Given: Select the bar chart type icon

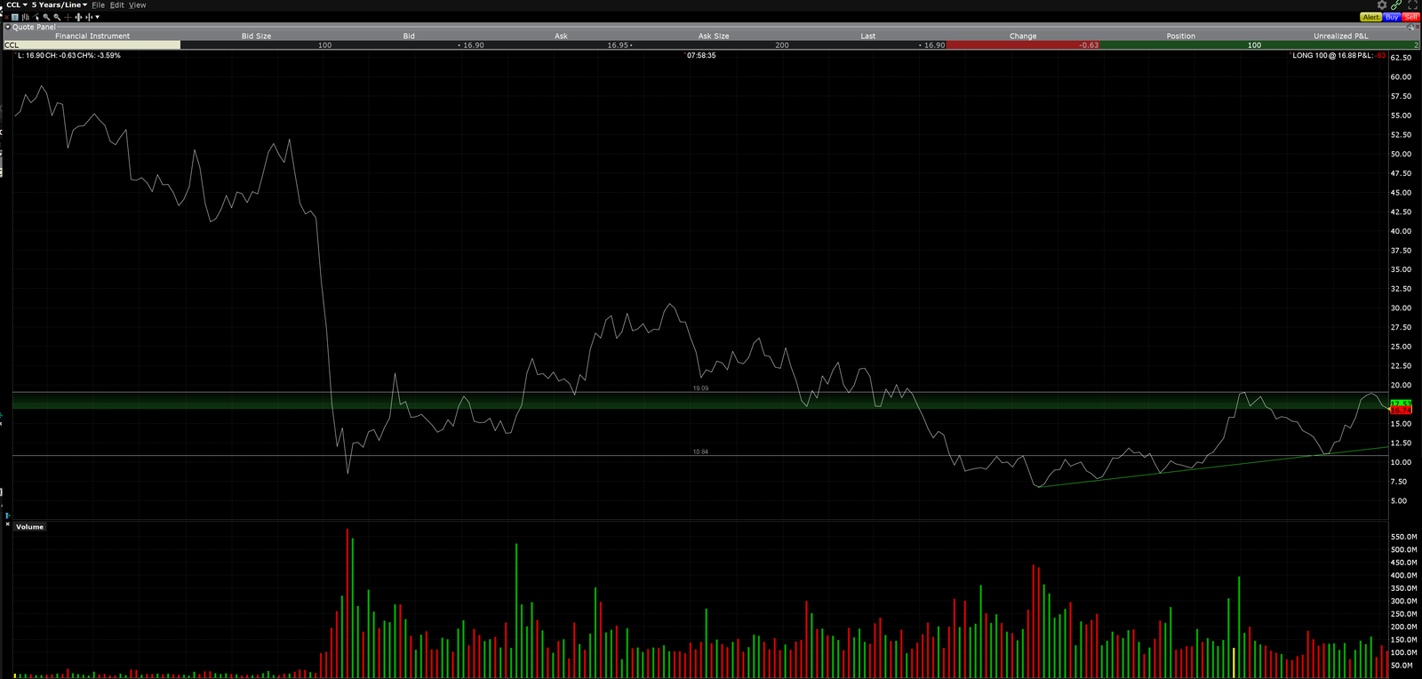Looking at the screenshot, I should click(25, 17).
